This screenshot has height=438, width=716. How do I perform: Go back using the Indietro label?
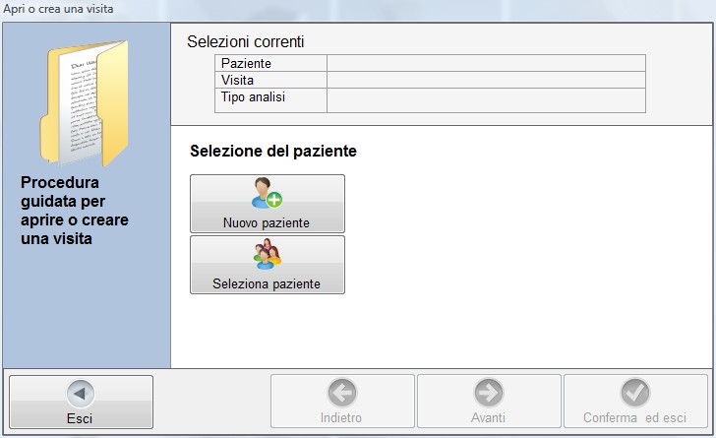341,417
